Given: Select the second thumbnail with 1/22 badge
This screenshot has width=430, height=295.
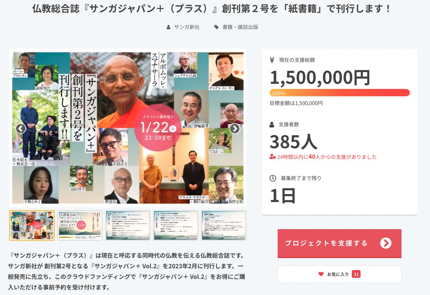Looking at the screenshot, I should (80, 225).
